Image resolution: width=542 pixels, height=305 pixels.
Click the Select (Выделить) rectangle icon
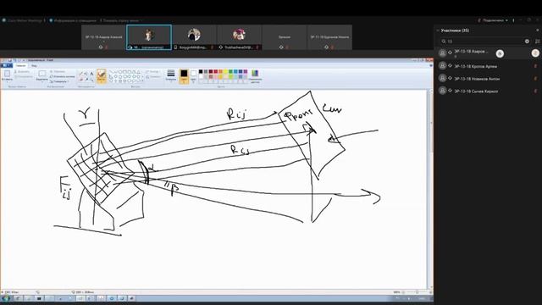click(42, 74)
